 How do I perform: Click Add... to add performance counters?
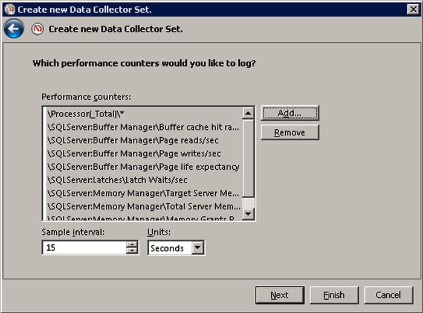[x=289, y=113]
